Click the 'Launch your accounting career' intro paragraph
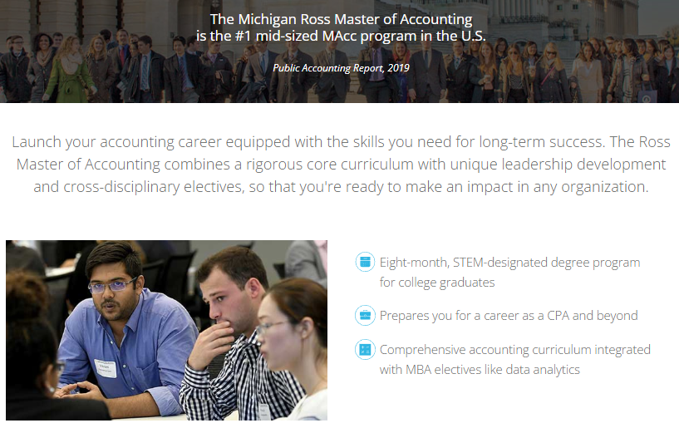679x423 pixels. (x=341, y=164)
